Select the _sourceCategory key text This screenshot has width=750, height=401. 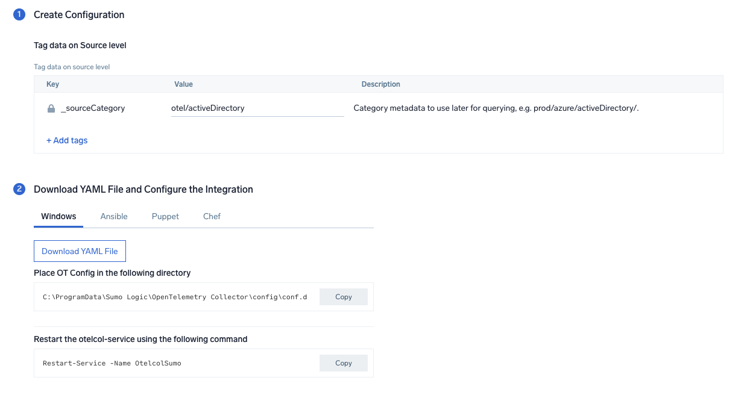point(93,108)
